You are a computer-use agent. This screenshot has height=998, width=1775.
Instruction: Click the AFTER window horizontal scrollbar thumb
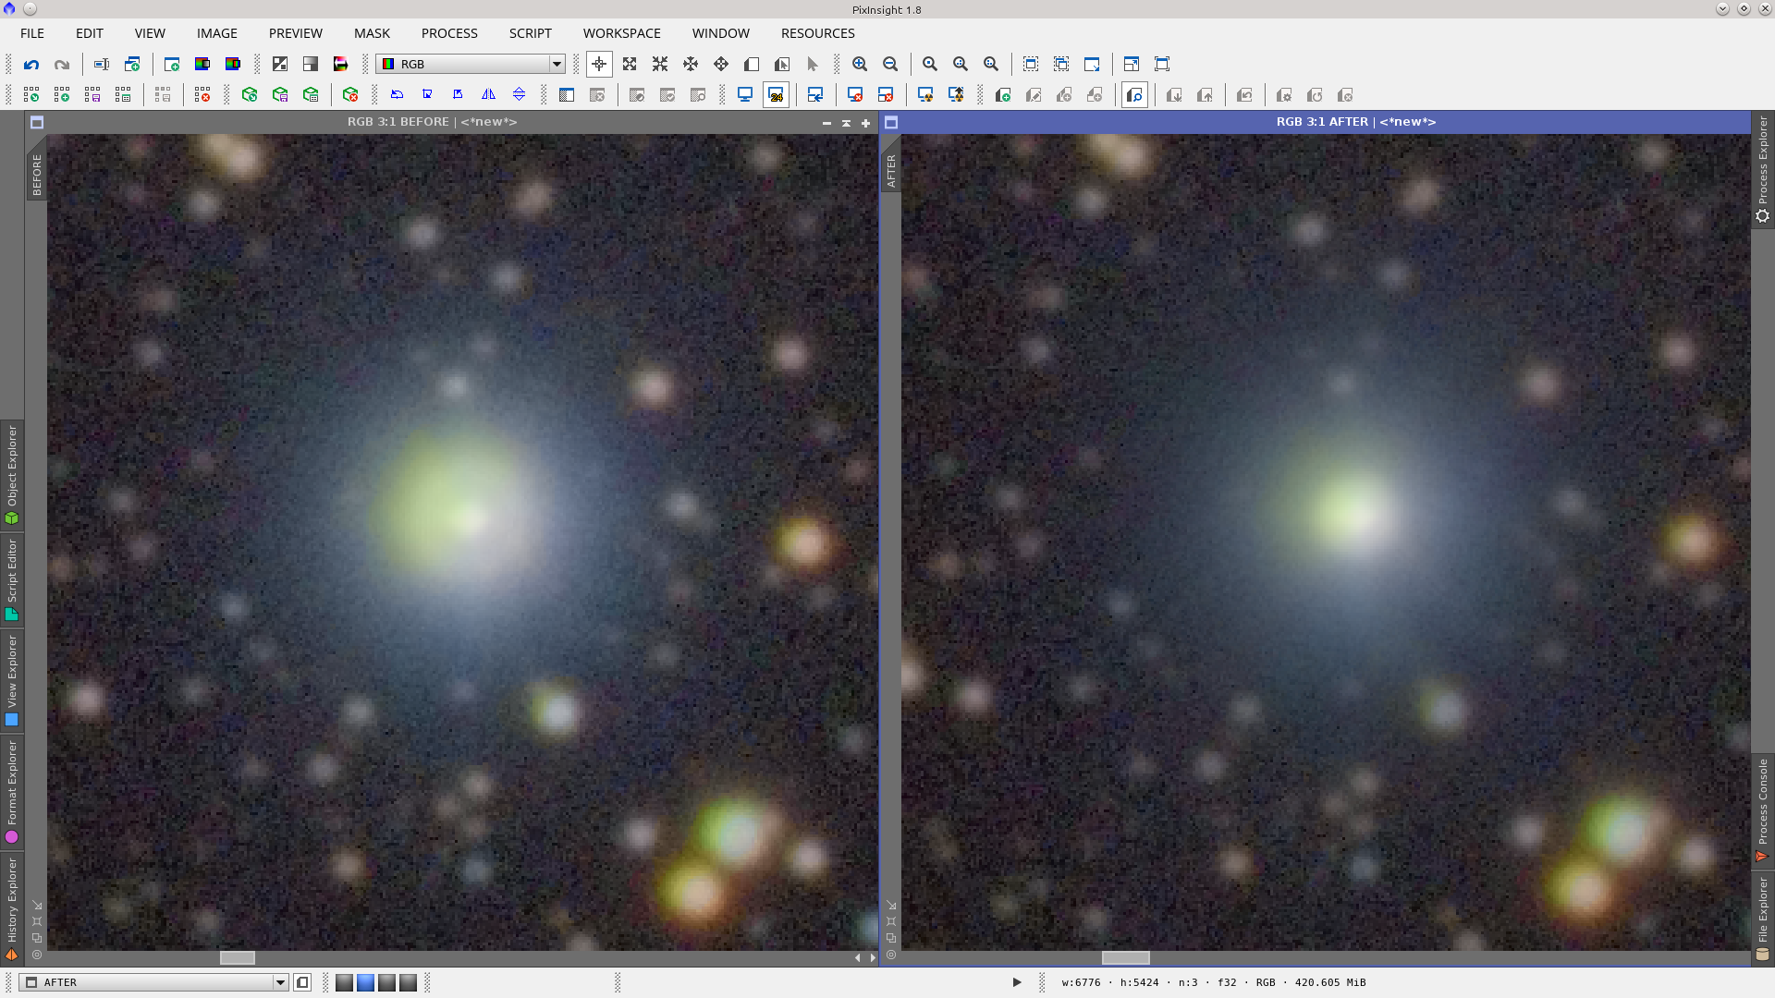(x=1125, y=958)
